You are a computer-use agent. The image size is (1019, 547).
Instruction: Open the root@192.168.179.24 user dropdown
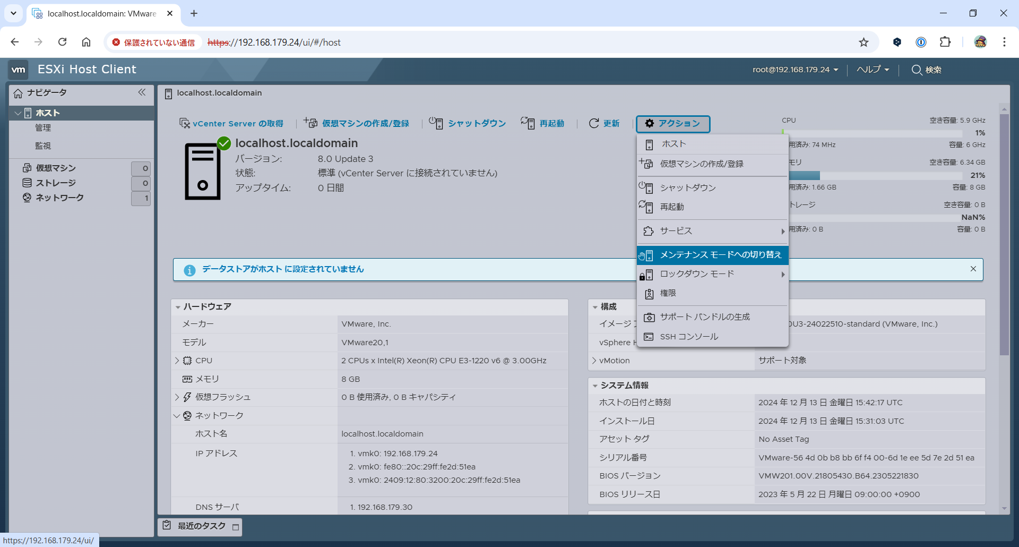795,70
